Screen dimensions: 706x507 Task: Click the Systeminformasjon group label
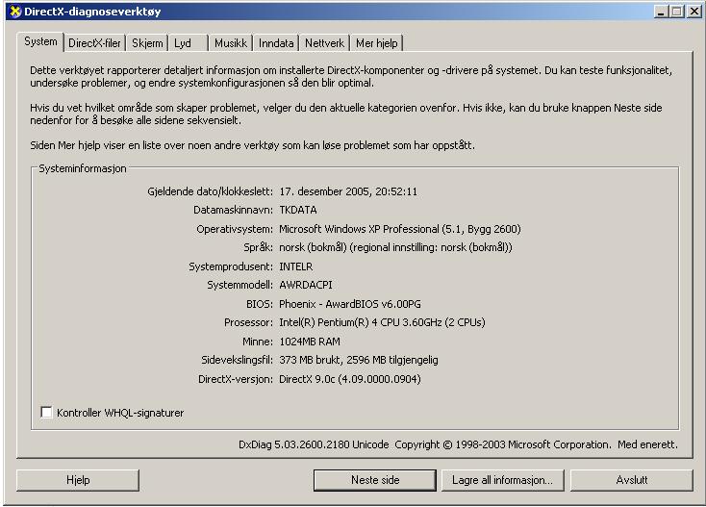click(x=83, y=168)
